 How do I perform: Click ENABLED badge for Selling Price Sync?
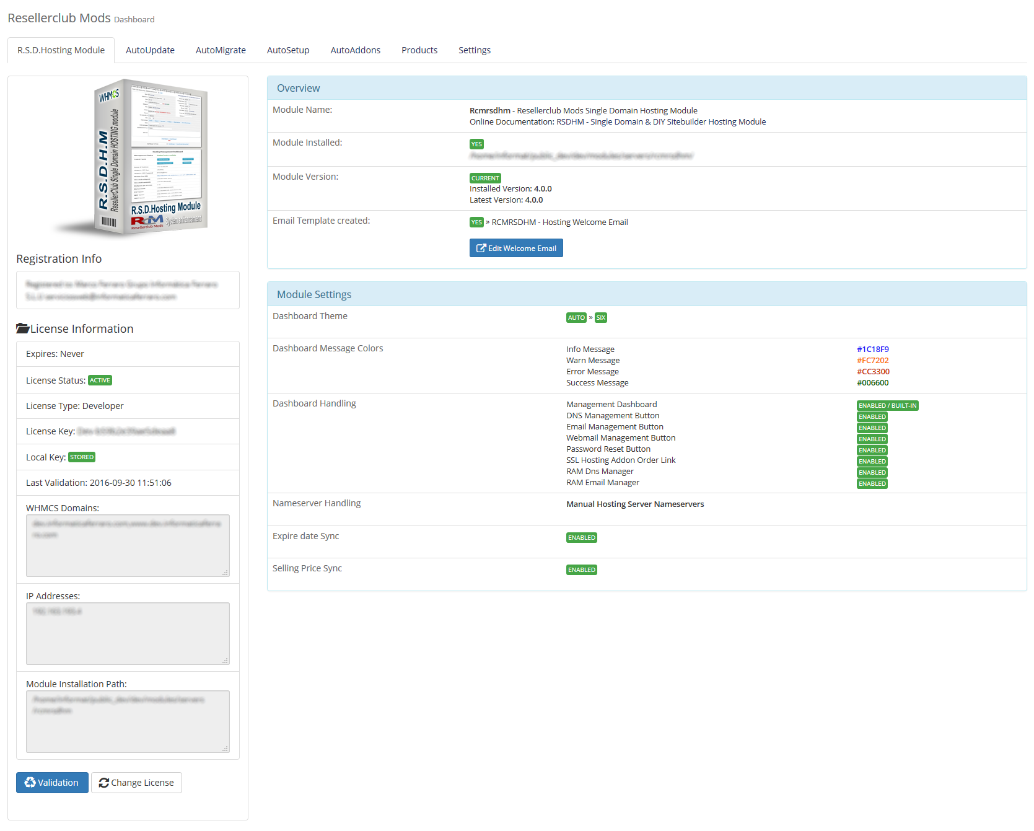[582, 569]
